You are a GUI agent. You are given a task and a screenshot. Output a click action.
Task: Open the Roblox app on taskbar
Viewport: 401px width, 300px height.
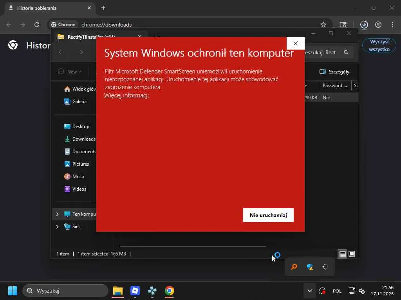tap(135, 291)
